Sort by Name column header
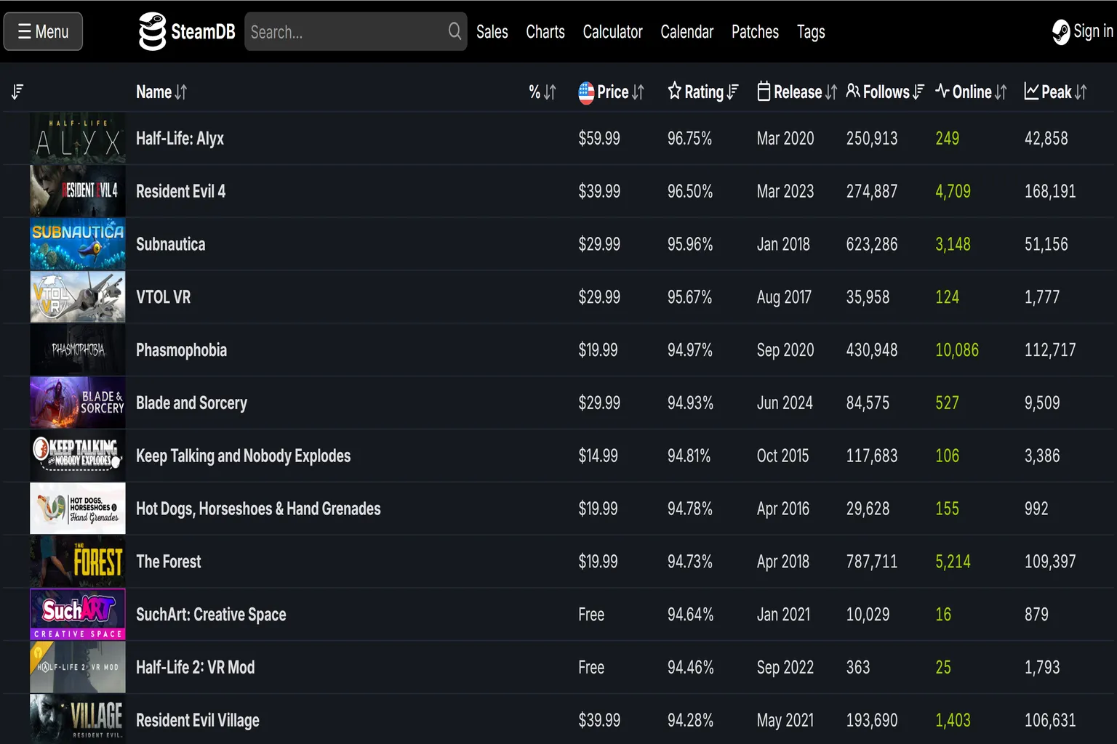The width and height of the screenshot is (1117, 744). tap(161, 92)
